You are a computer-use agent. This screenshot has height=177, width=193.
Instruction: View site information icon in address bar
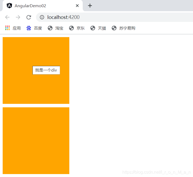42,17
